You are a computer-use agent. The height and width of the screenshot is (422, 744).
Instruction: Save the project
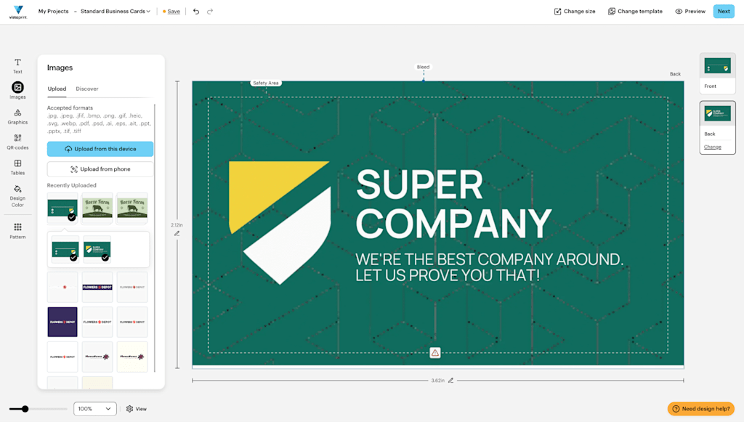point(173,12)
